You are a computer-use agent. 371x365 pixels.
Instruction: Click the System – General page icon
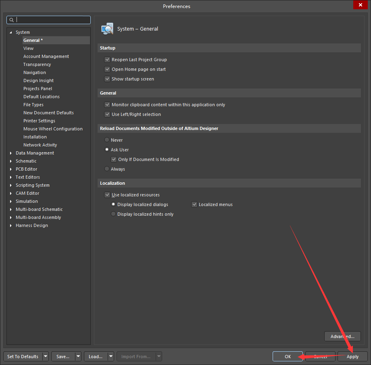(x=107, y=29)
